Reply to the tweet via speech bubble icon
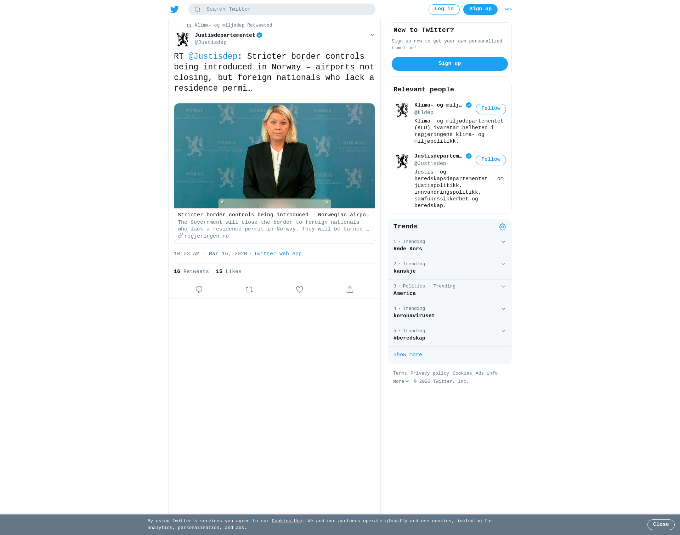 (199, 290)
